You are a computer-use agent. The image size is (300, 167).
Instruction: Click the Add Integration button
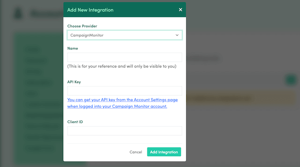click(164, 152)
